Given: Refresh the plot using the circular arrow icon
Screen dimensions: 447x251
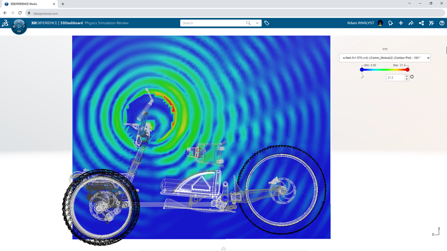Looking at the screenshot, I should tap(412, 77).
